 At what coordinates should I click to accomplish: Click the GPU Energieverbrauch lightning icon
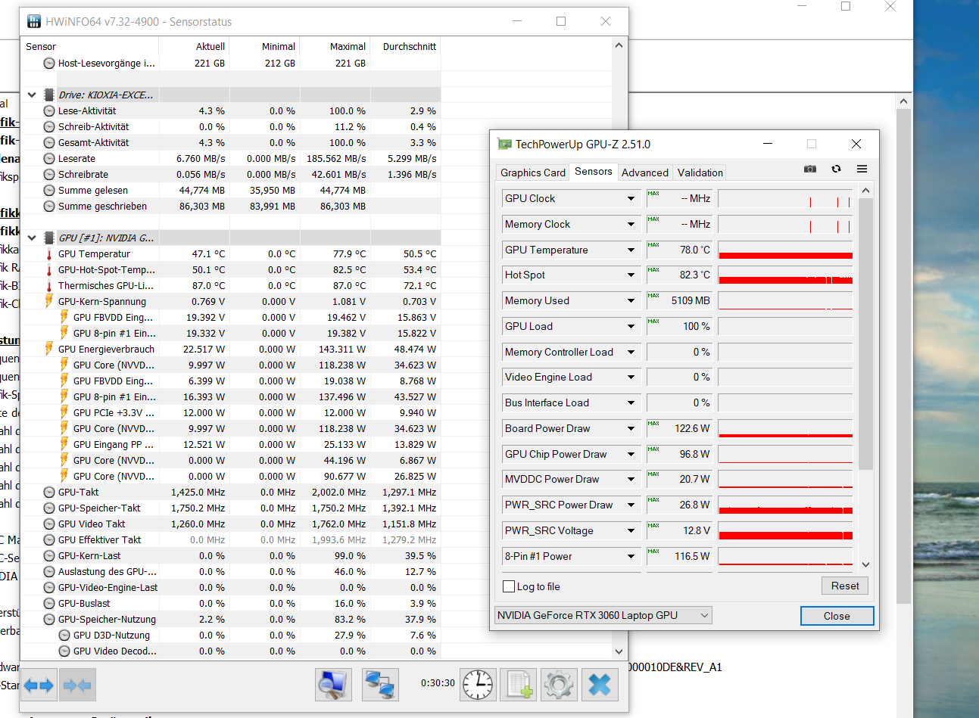(49, 349)
